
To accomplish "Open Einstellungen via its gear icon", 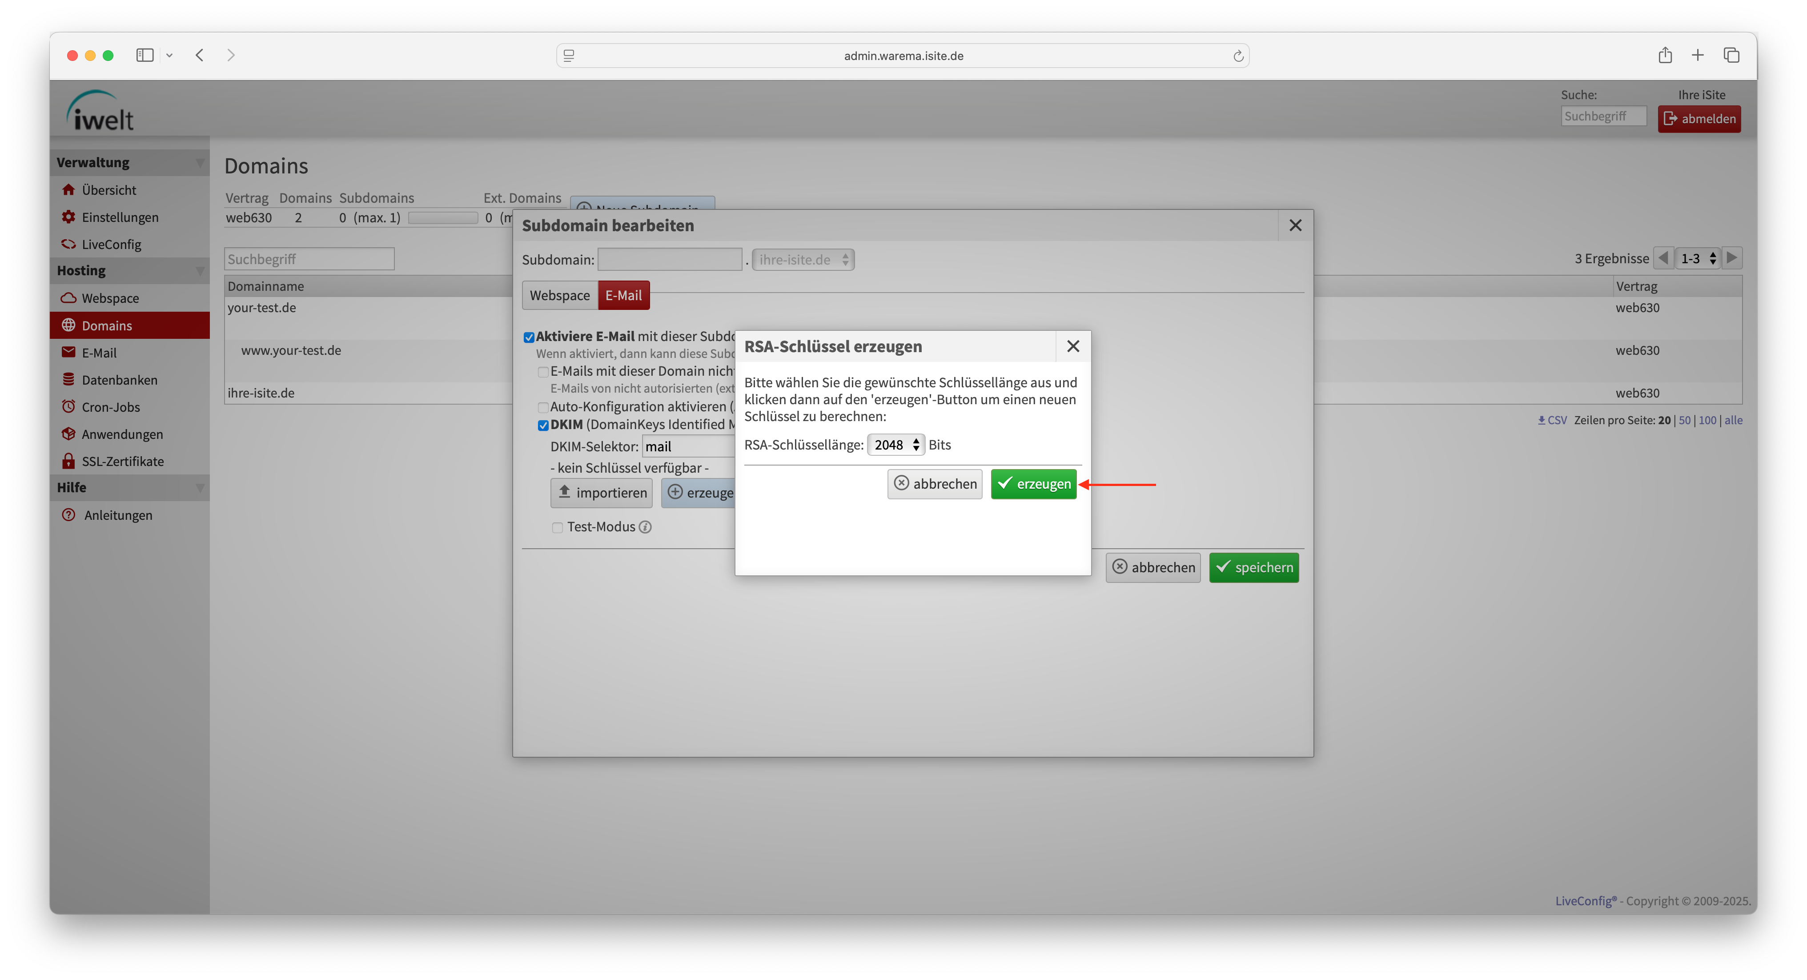I will pos(68,217).
